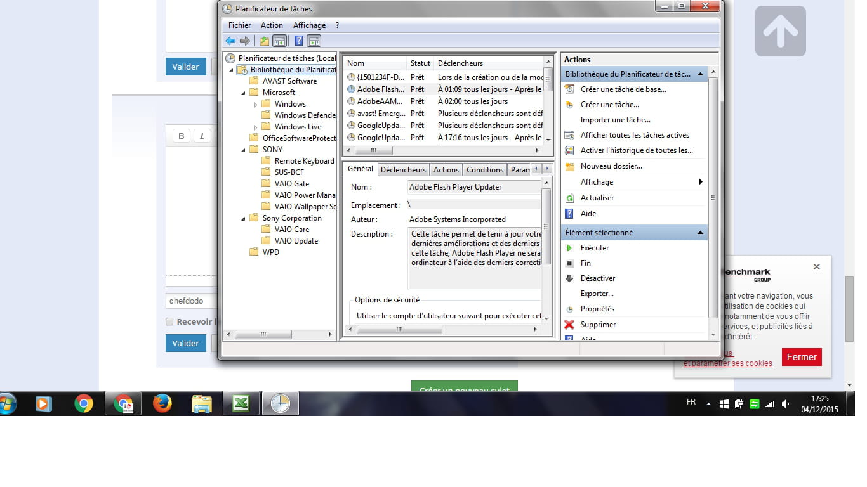The width and height of the screenshot is (867, 487).
Task: Select the Général tab
Action: tap(361, 169)
